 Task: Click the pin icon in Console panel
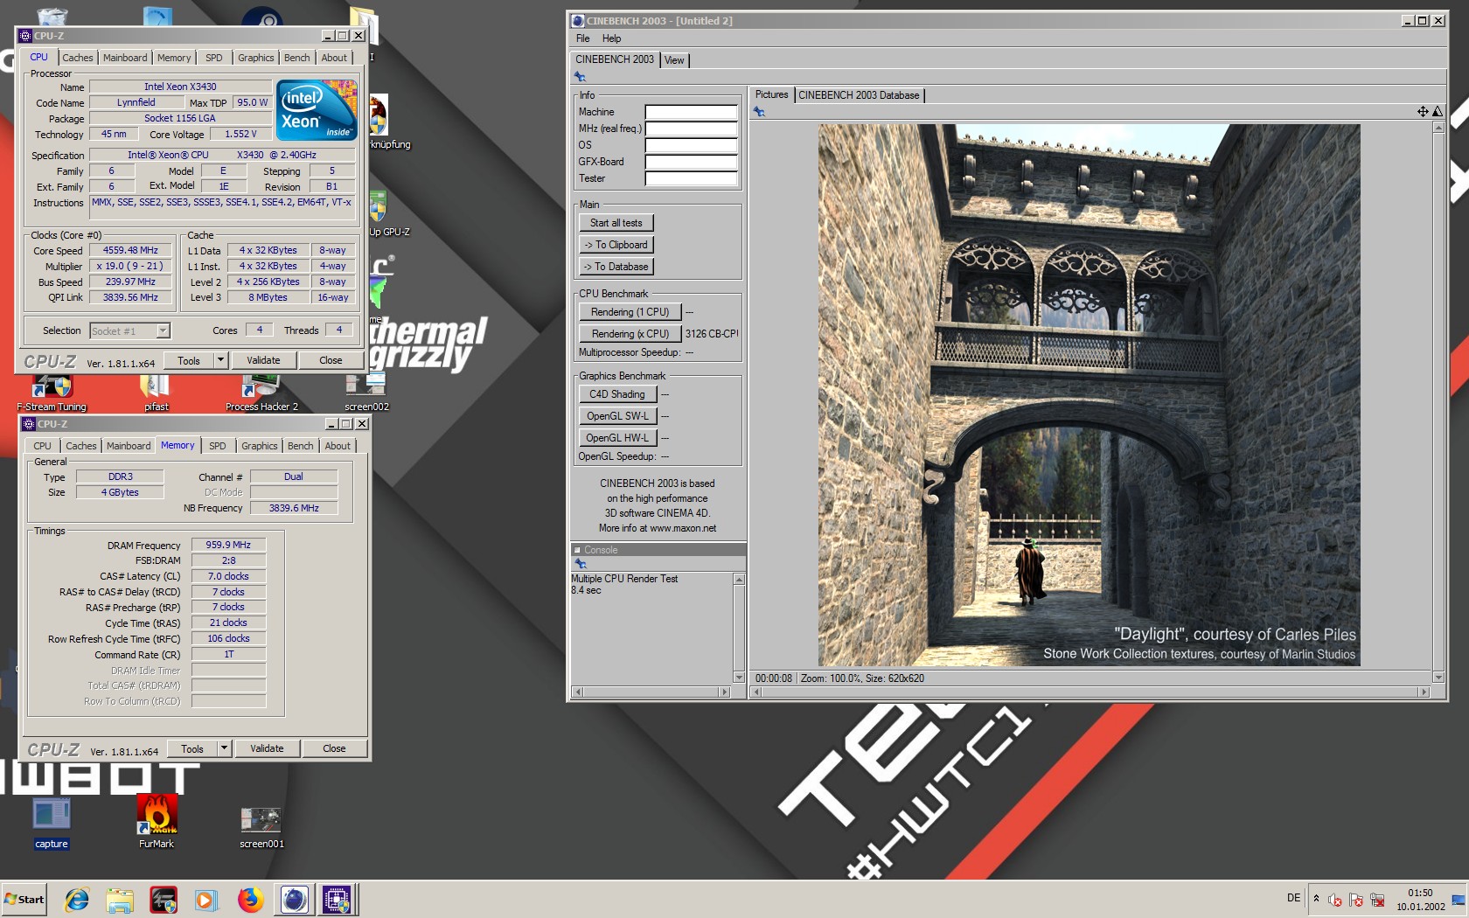coord(581,564)
